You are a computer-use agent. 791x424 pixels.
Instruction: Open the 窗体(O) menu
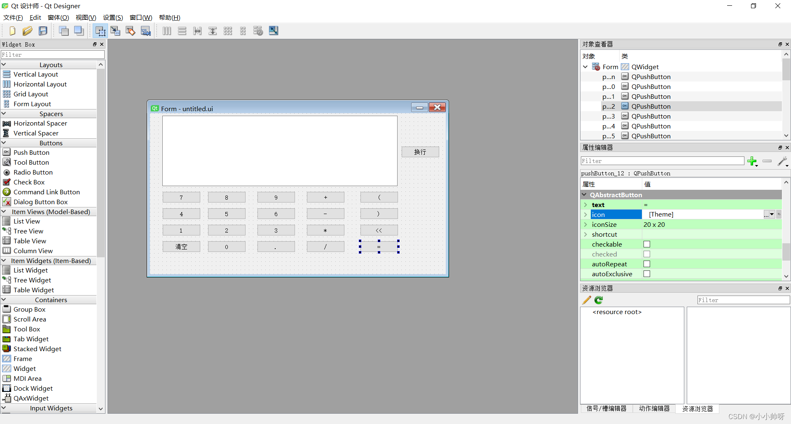pyautogui.click(x=59, y=17)
